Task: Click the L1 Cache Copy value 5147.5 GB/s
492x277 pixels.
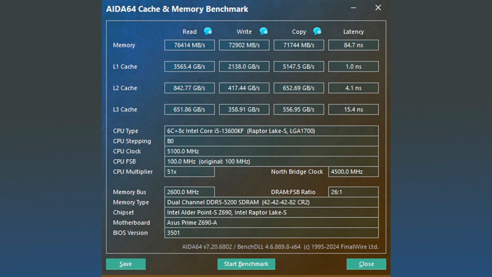Action: [x=299, y=66]
